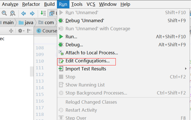Click the Replace magnifier icon in toolbar
This screenshot has width=191, height=120.
coord(12,13)
